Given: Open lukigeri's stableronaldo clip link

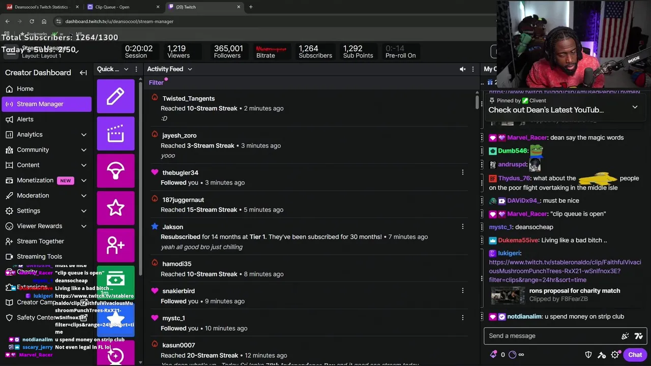Looking at the screenshot, I should click(x=565, y=271).
